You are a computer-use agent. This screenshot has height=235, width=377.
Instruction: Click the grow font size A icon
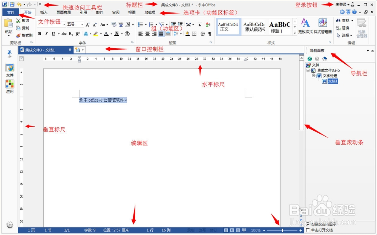tap(88, 24)
